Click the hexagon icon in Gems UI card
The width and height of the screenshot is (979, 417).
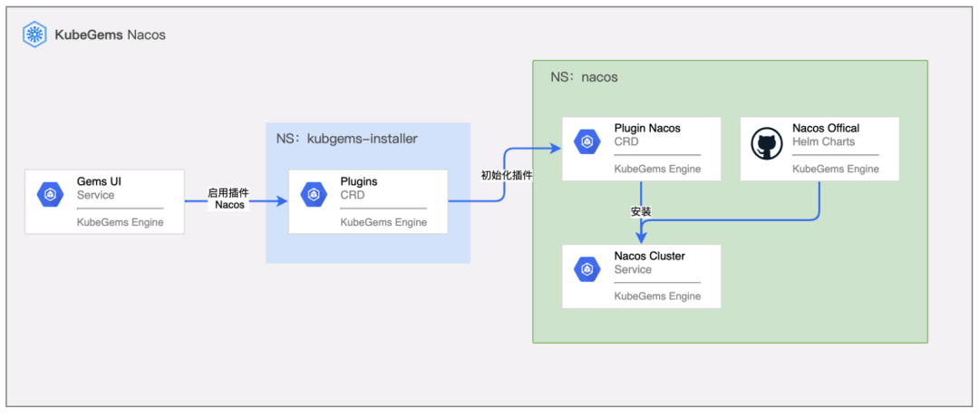50,196
